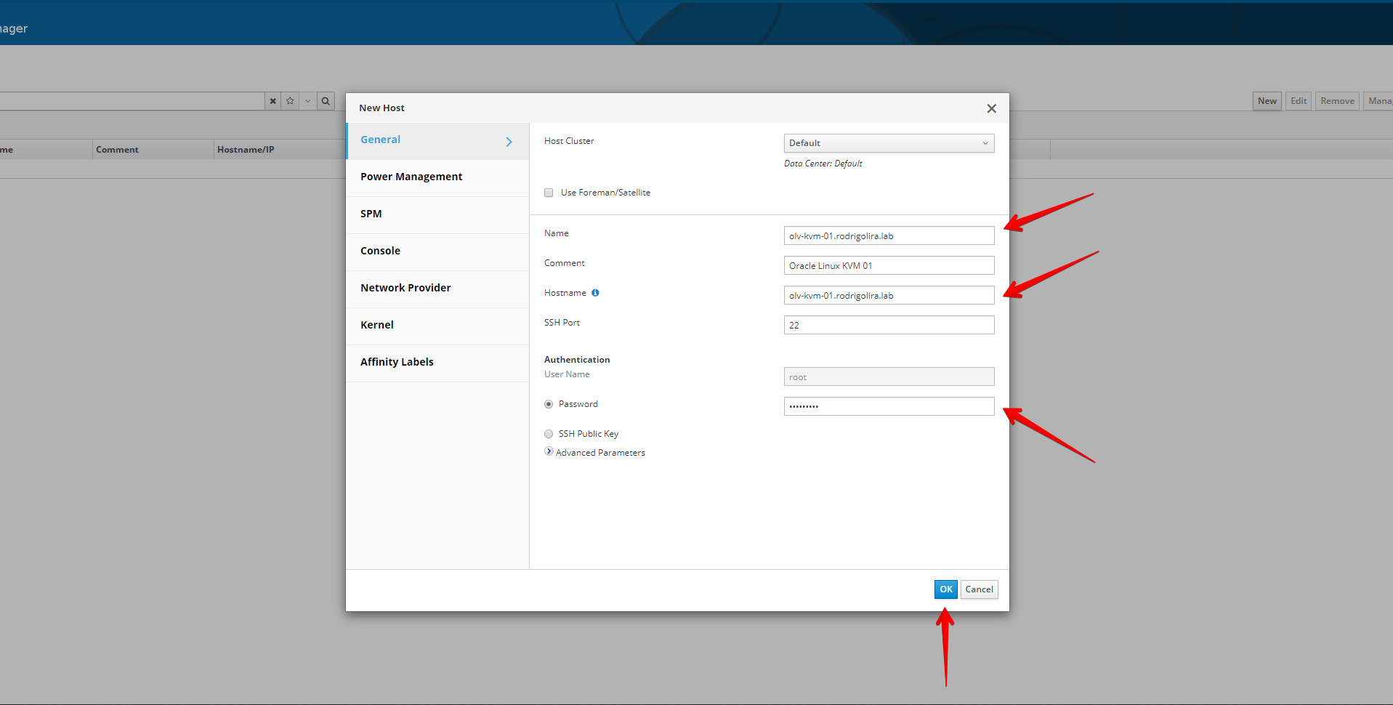Switch to the Power Management tab
This screenshot has width=1393, height=705.
pyautogui.click(x=411, y=177)
